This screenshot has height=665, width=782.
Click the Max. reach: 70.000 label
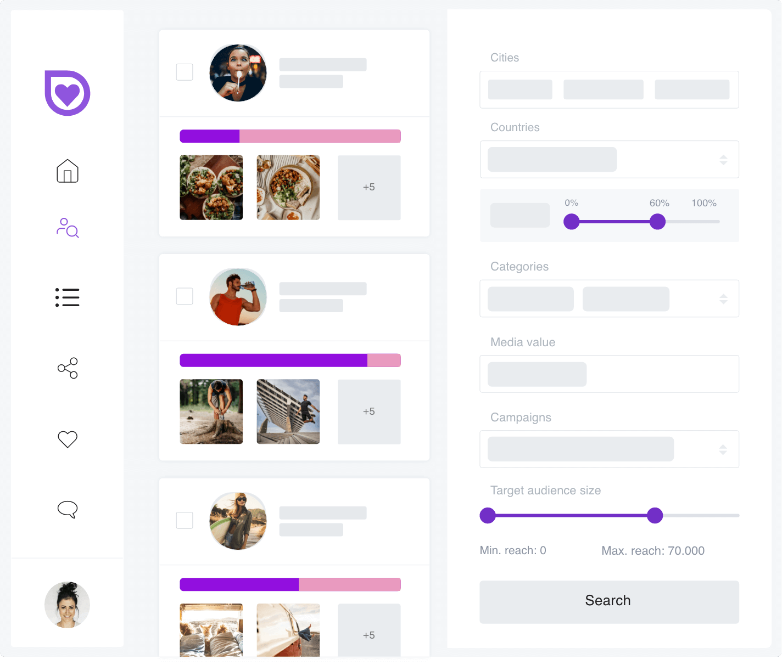coord(653,550)
